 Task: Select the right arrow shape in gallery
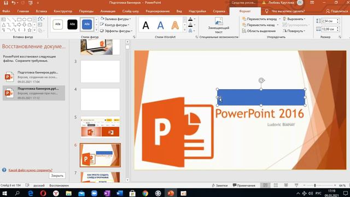(x=19, y=25)
